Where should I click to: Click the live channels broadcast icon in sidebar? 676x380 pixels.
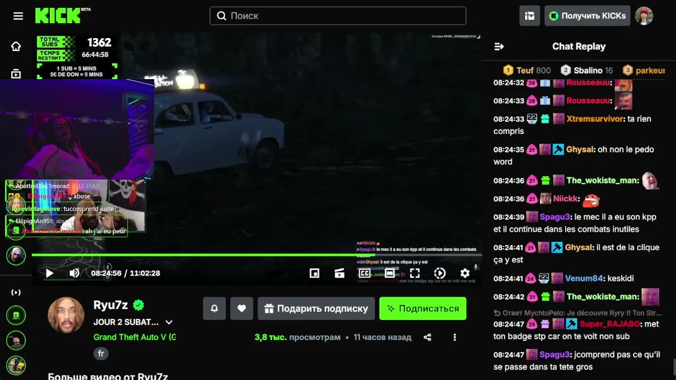(16, 292)
